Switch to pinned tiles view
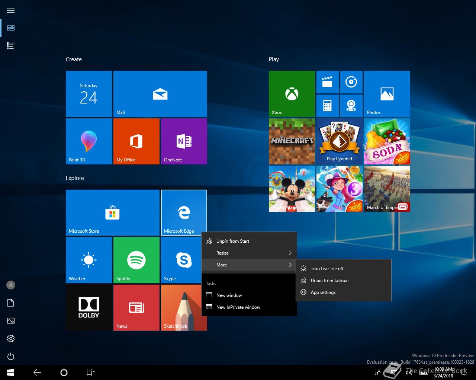 point(11,28)
